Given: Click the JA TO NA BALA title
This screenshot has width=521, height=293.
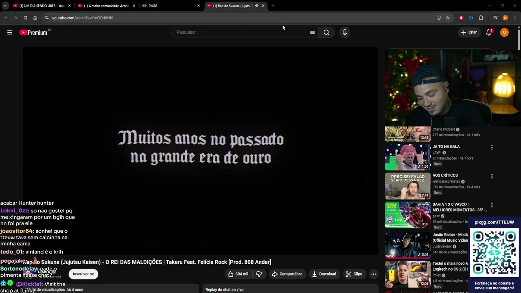Looking at the screenshot, I should (446, 146).
